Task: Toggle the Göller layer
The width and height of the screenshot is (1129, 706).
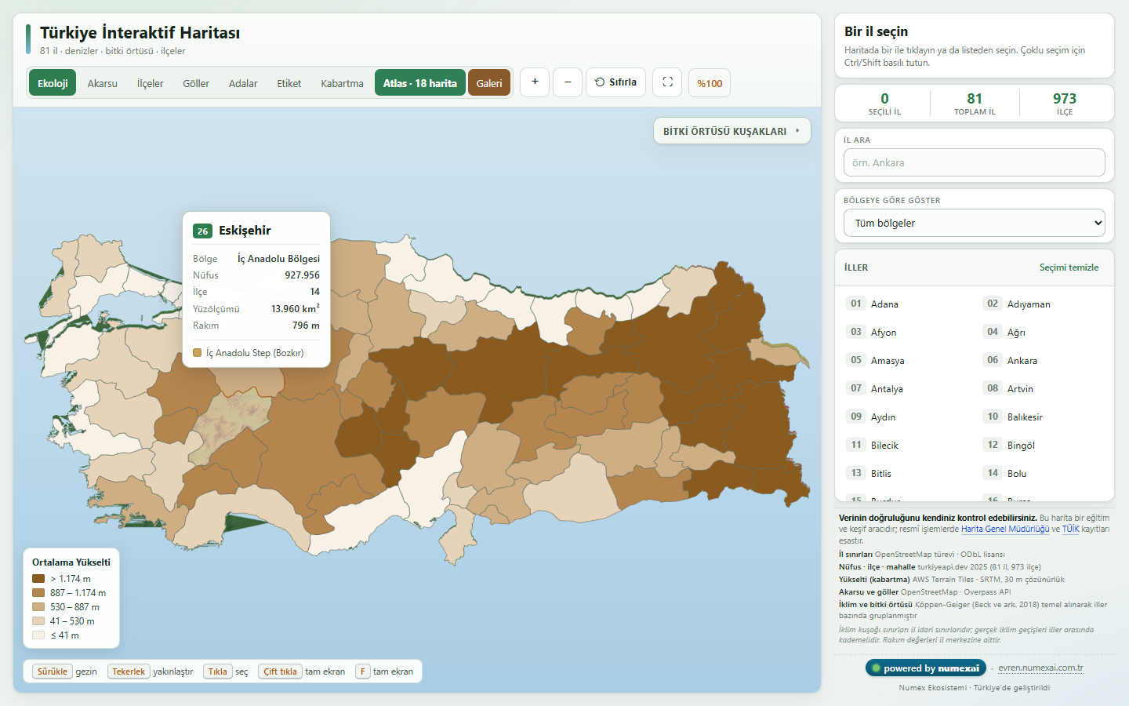Action: coord(196,83)
